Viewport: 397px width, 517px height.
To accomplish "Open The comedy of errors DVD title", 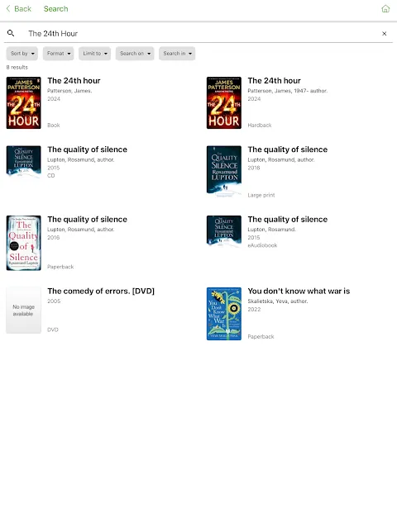I will pos(101,292).
